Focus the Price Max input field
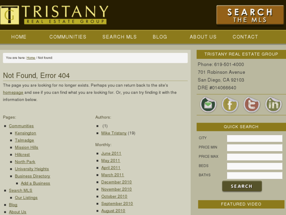The height and width of the screenshot is (215, 286). (x=255, y=157)
